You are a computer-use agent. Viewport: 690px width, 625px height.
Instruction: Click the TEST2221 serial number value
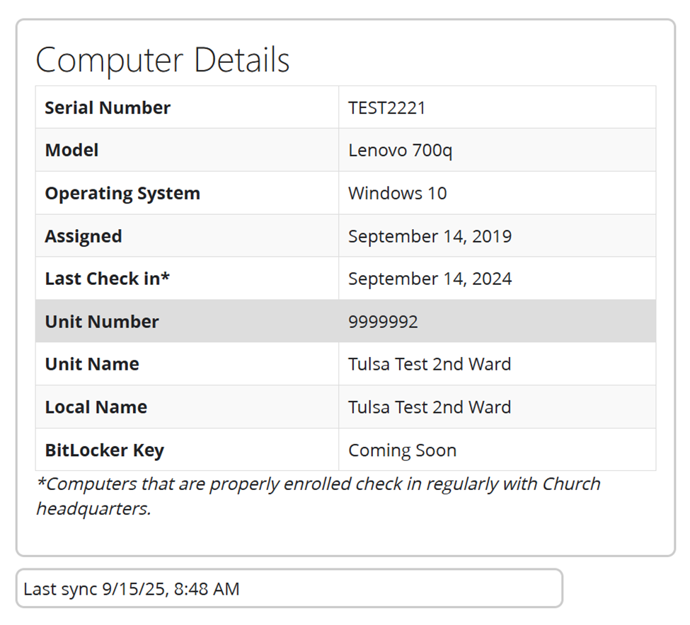tap(387, 108)
